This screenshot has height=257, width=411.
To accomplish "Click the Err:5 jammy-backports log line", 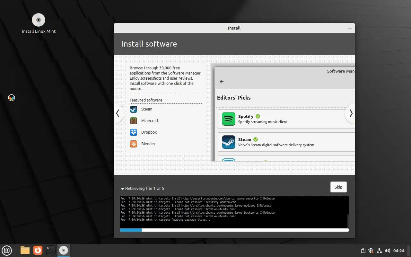I will point(197,213).
